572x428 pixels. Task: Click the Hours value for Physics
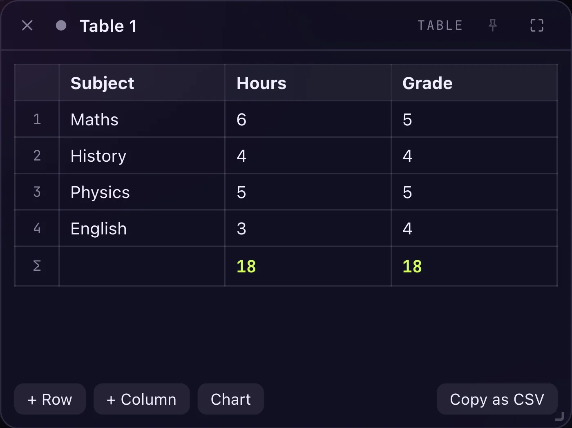tap(308, 192)
